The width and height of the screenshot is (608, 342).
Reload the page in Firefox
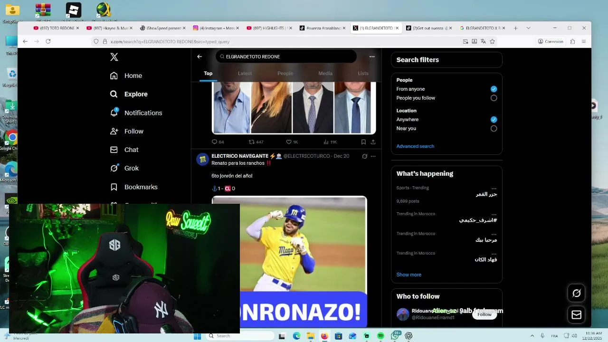48,41
